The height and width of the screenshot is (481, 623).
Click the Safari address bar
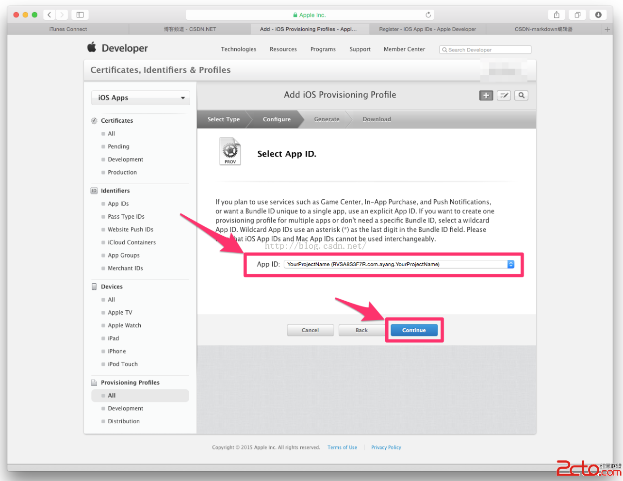[310, 15]
